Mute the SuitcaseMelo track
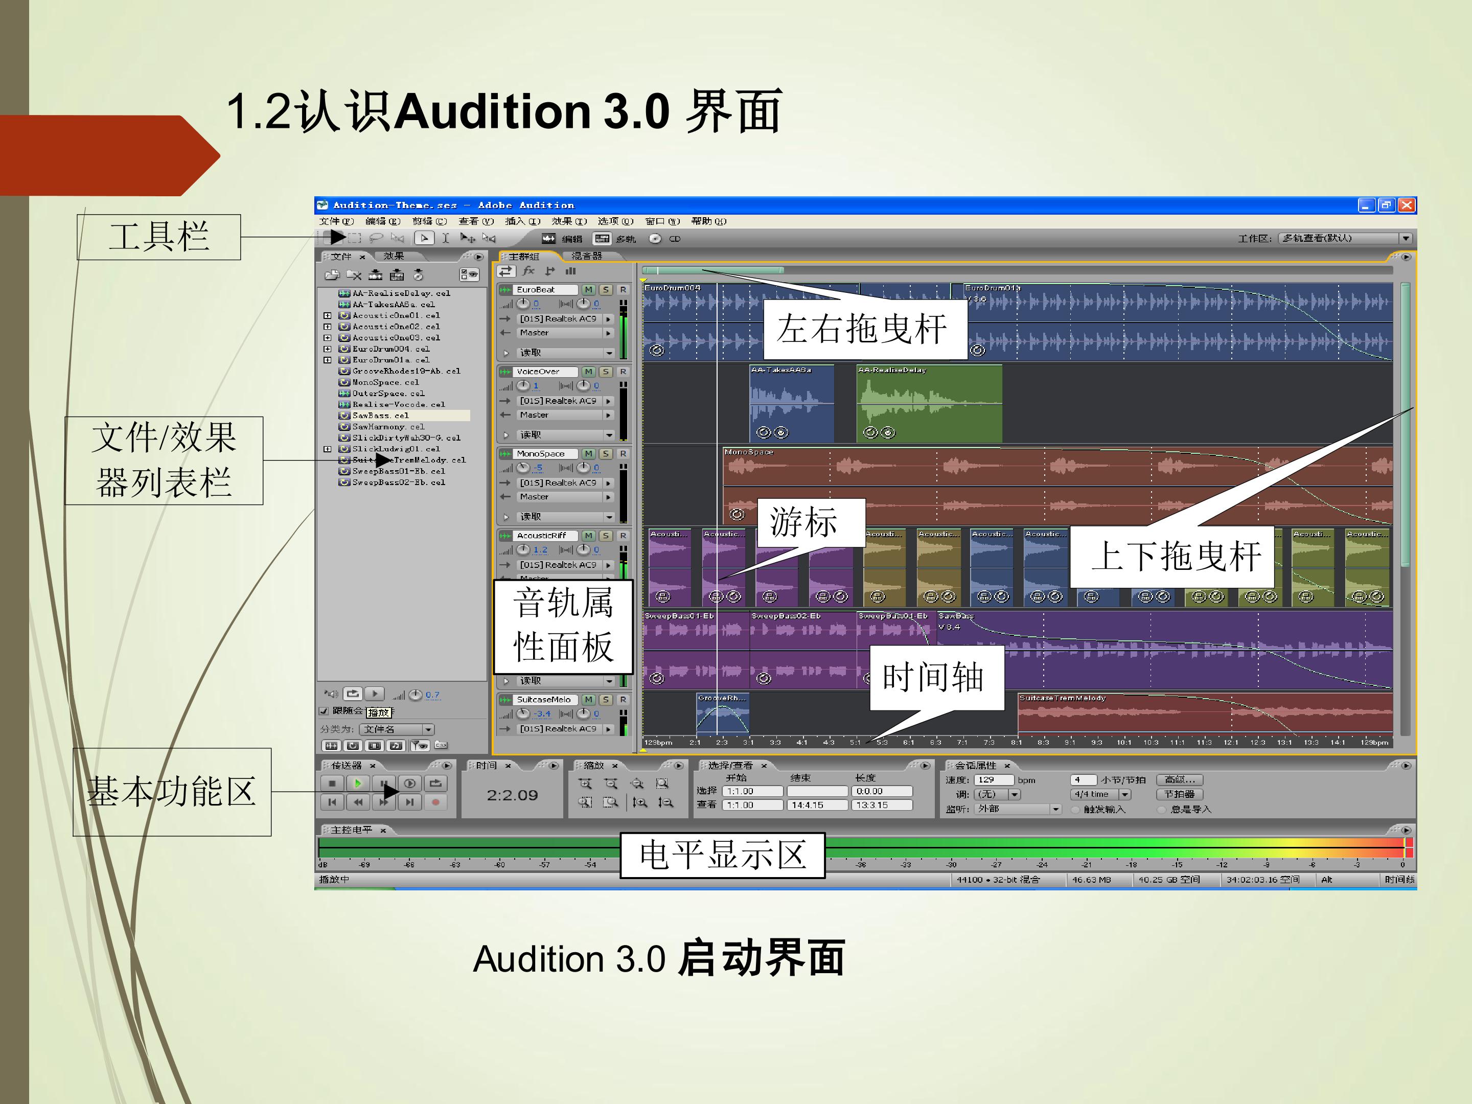This screenshot has width=1472, height=1104. [x=588, y=699]
